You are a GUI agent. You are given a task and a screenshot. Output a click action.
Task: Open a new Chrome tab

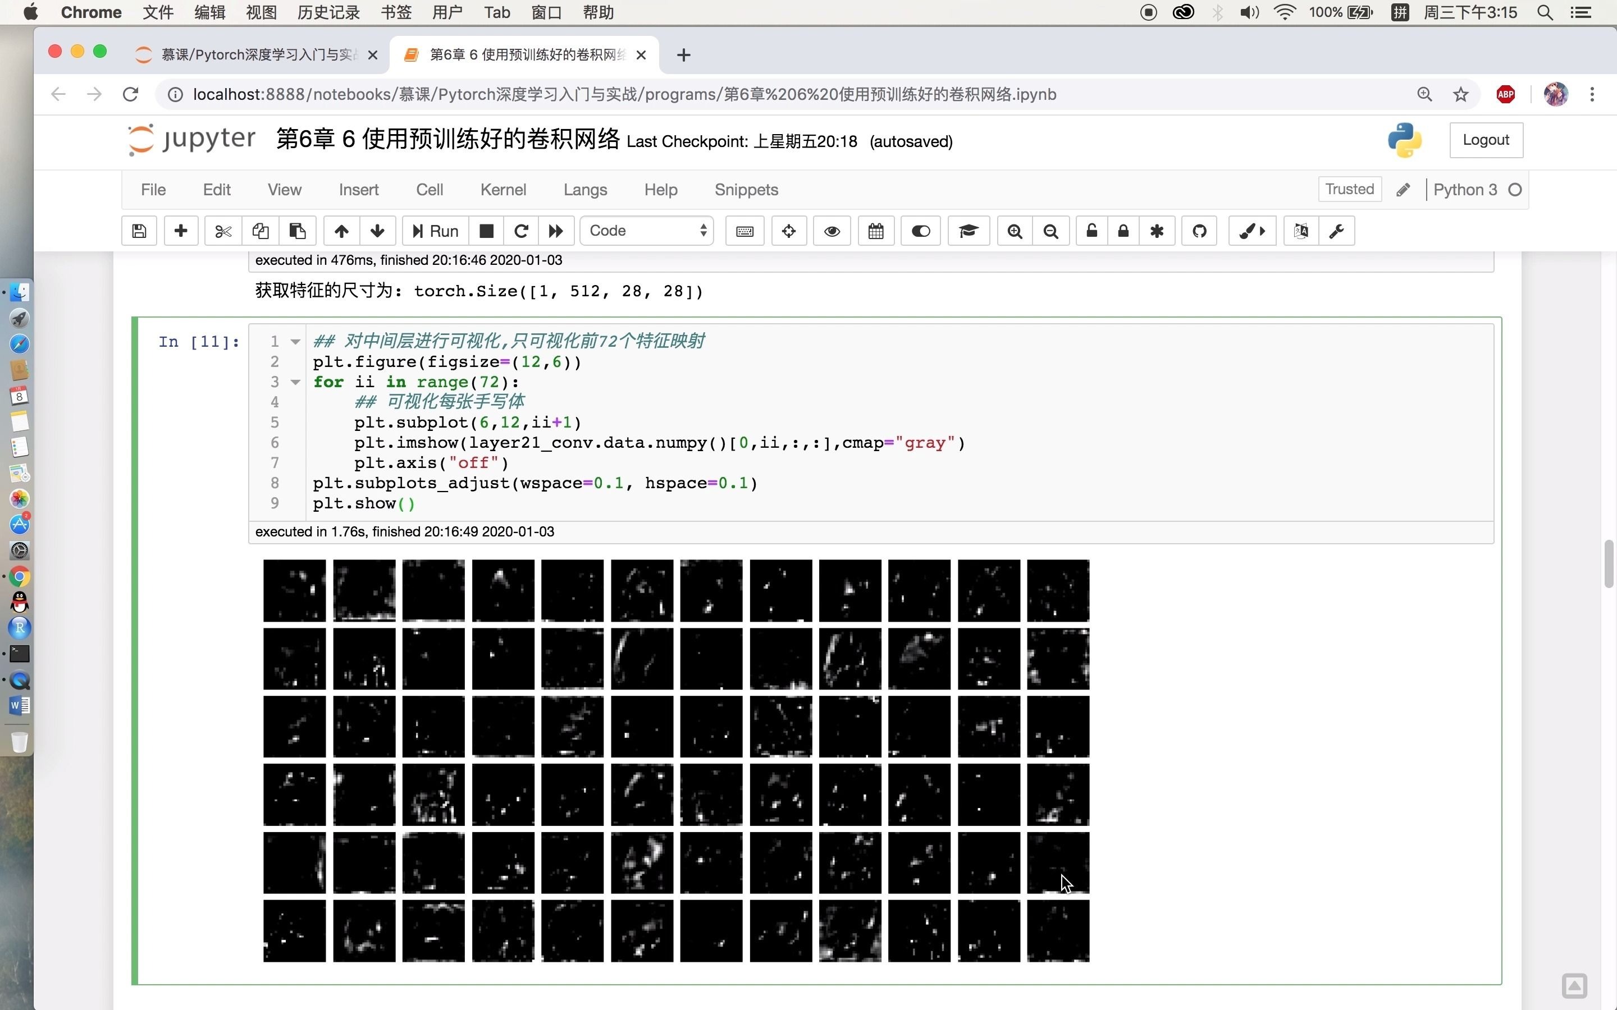[683, 55]
